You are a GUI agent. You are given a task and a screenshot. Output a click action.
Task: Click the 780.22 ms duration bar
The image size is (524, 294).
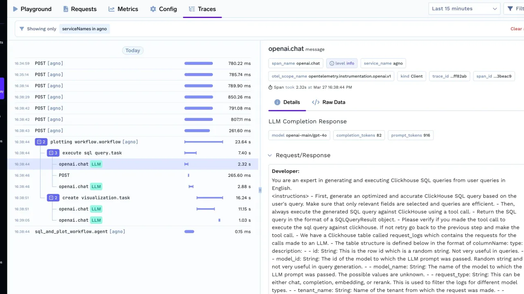[x=199, y=63]
